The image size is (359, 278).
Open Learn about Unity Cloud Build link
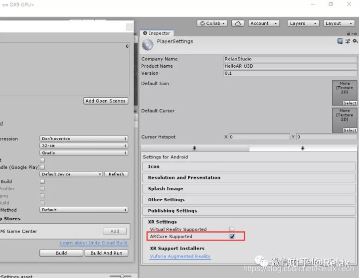(94, 243)
